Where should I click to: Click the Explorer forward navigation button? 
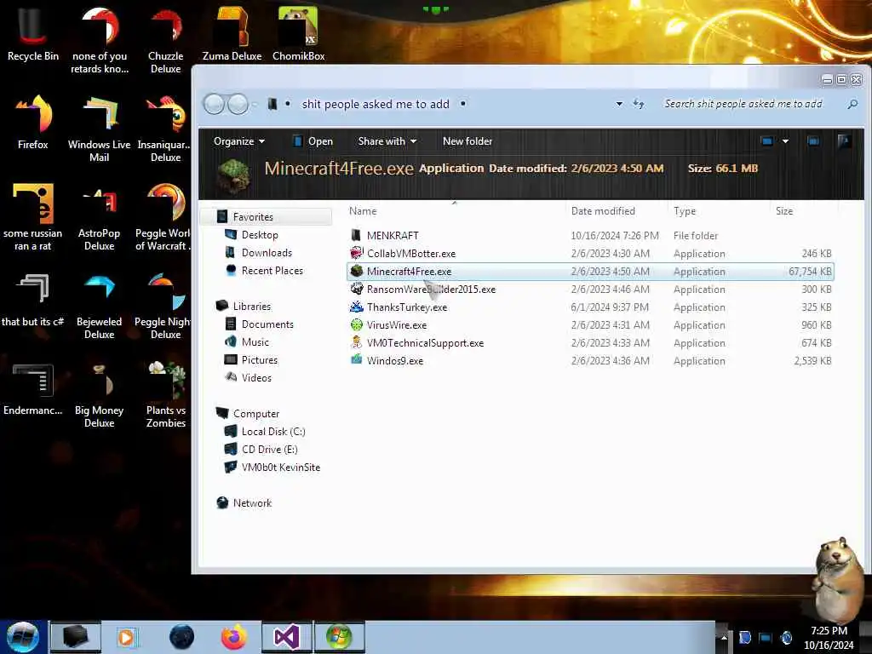tap(238, 104)
